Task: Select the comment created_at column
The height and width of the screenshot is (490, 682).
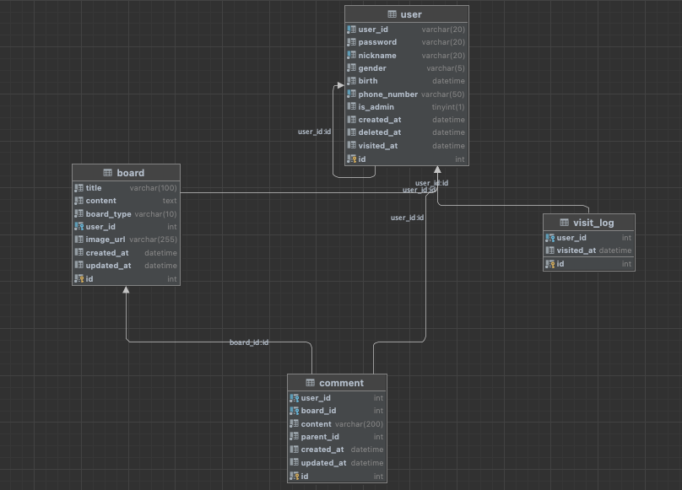Action: coord(337,450)
